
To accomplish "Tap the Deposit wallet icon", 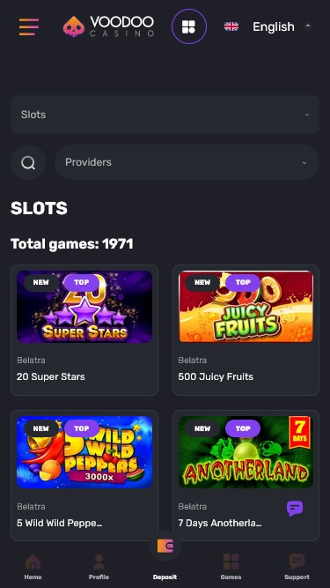I will 165,546.
